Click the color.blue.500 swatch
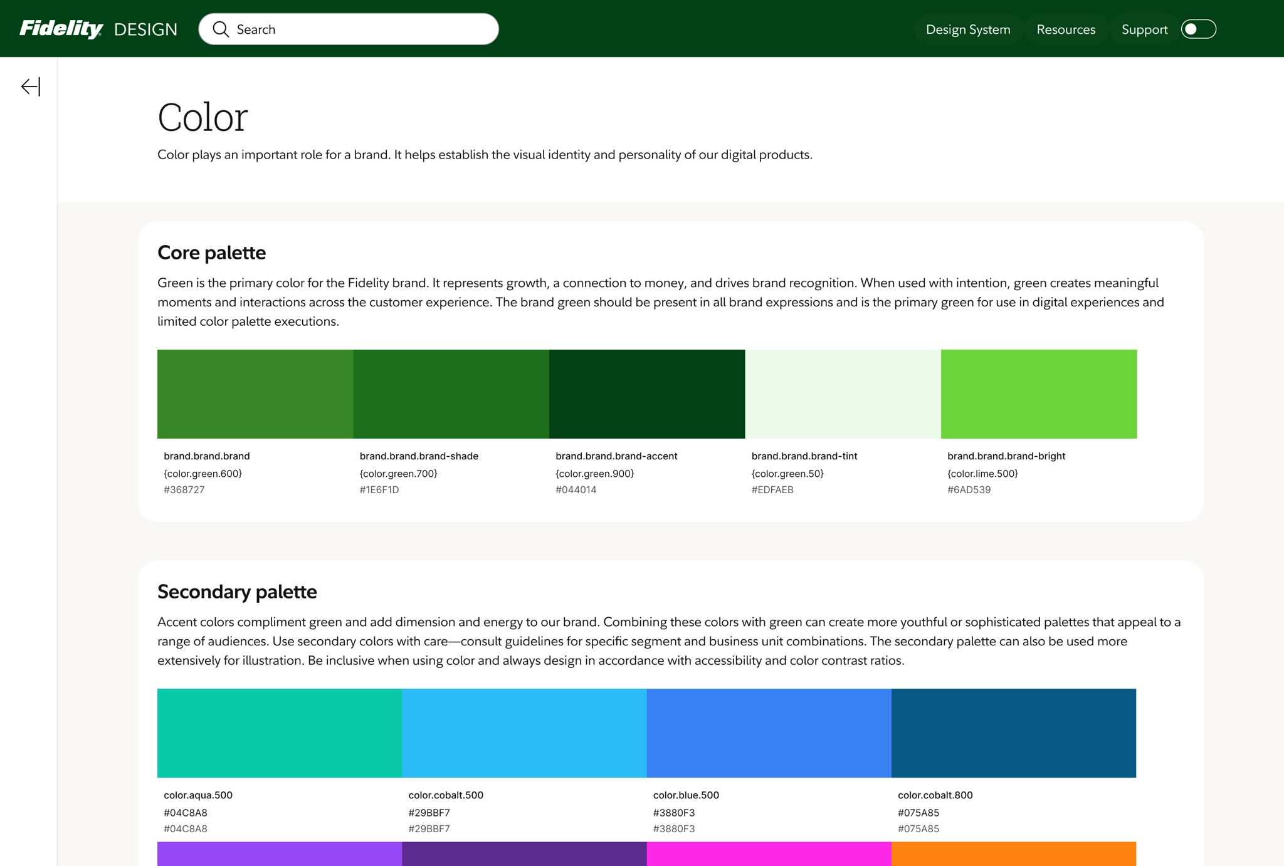 769,733
